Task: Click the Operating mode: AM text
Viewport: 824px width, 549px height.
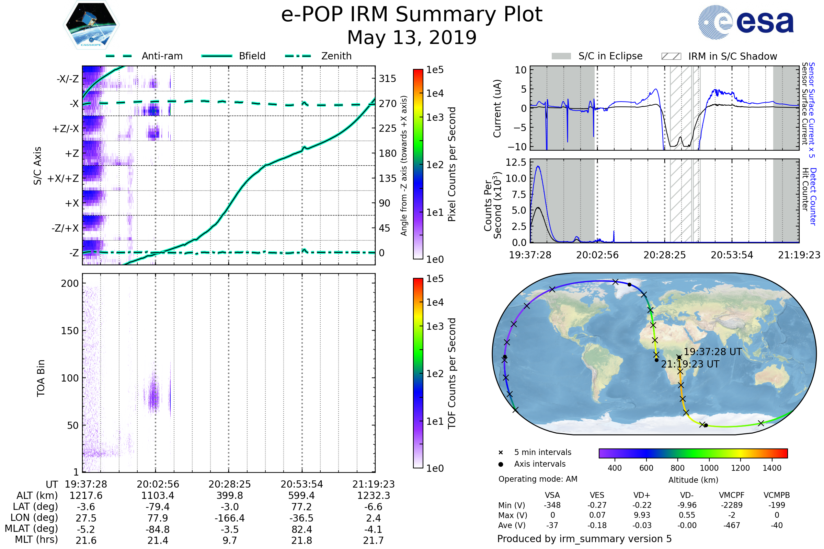Action: click(538, 479)
